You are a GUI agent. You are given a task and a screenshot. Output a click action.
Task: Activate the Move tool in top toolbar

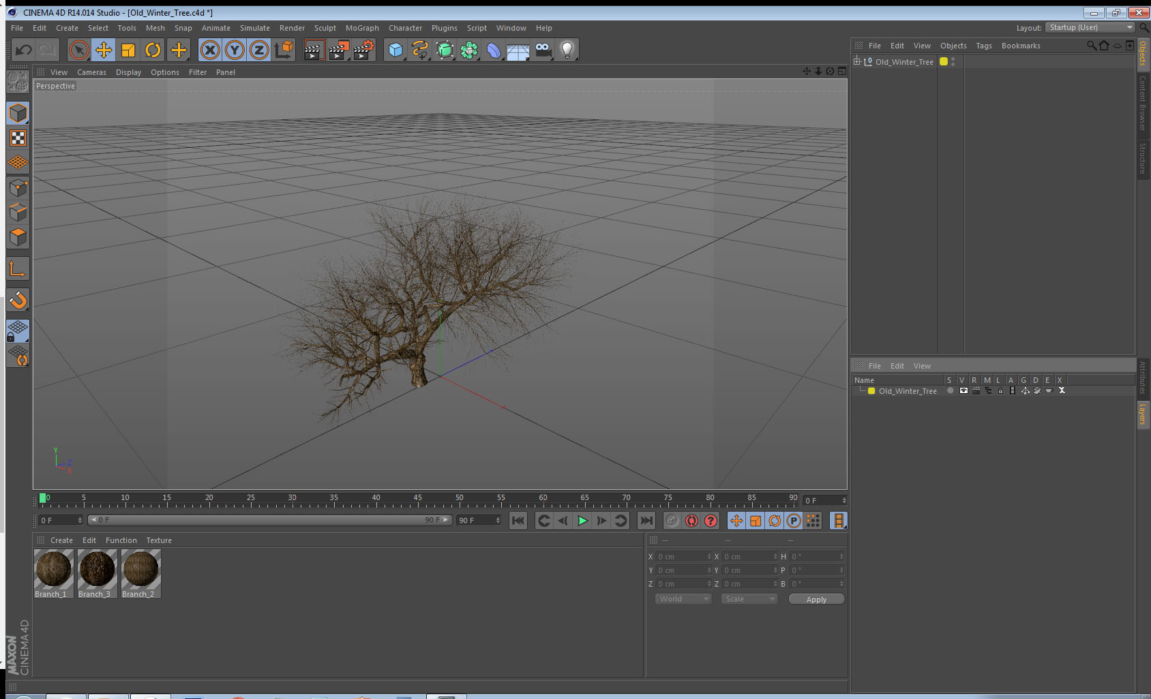104,50
